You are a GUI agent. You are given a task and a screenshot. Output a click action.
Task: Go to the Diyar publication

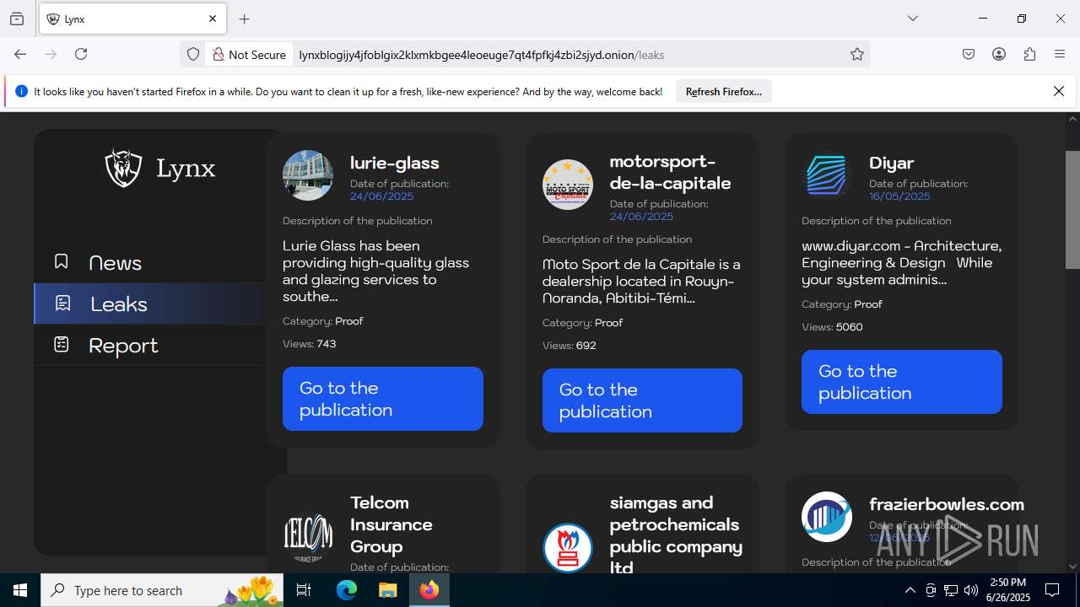pyautogui.click(x=902, y=382)
